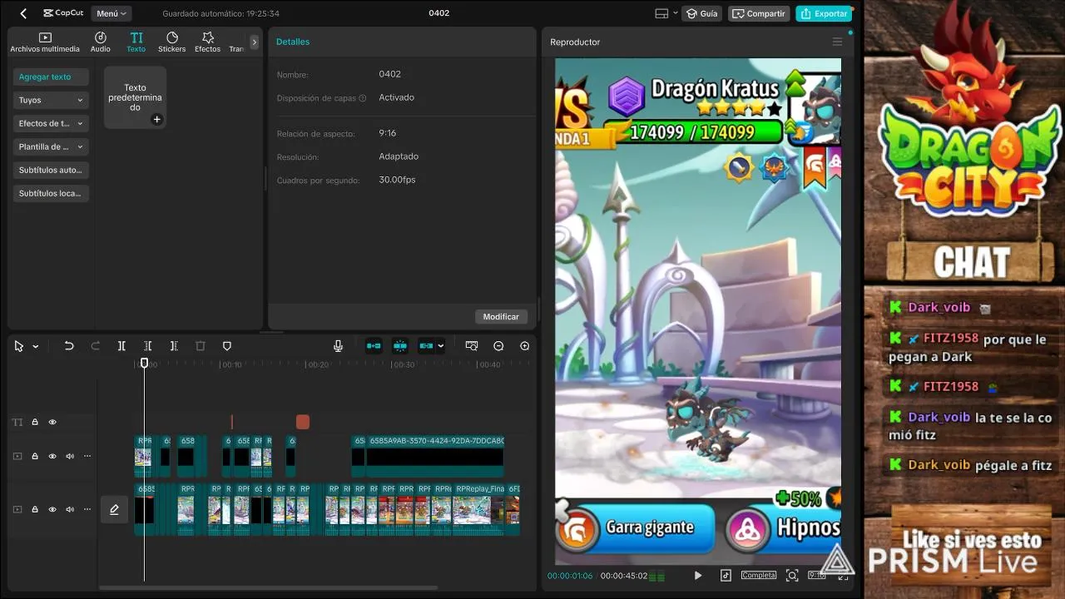Mute the upper video track

pos(70,456)
